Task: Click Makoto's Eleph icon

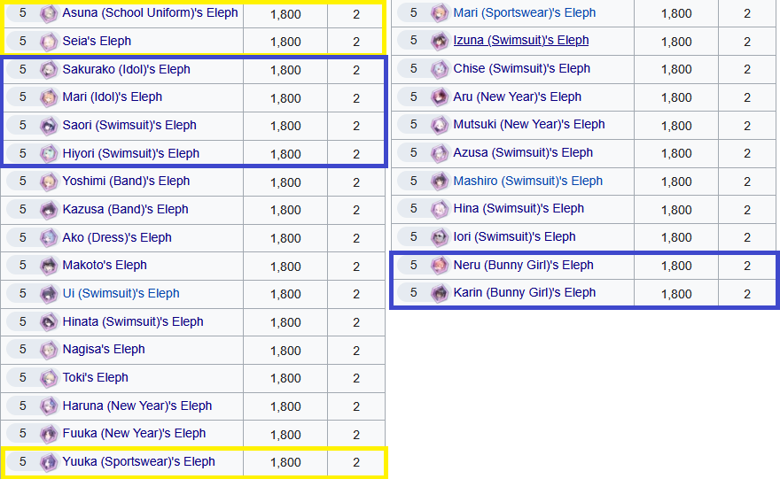Action: [x=49, y=266]
